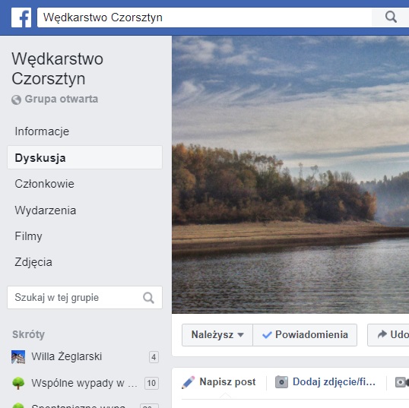Screen dimensions: 409x408
Task: Open the group cover photo
Action: click(290, 175)
